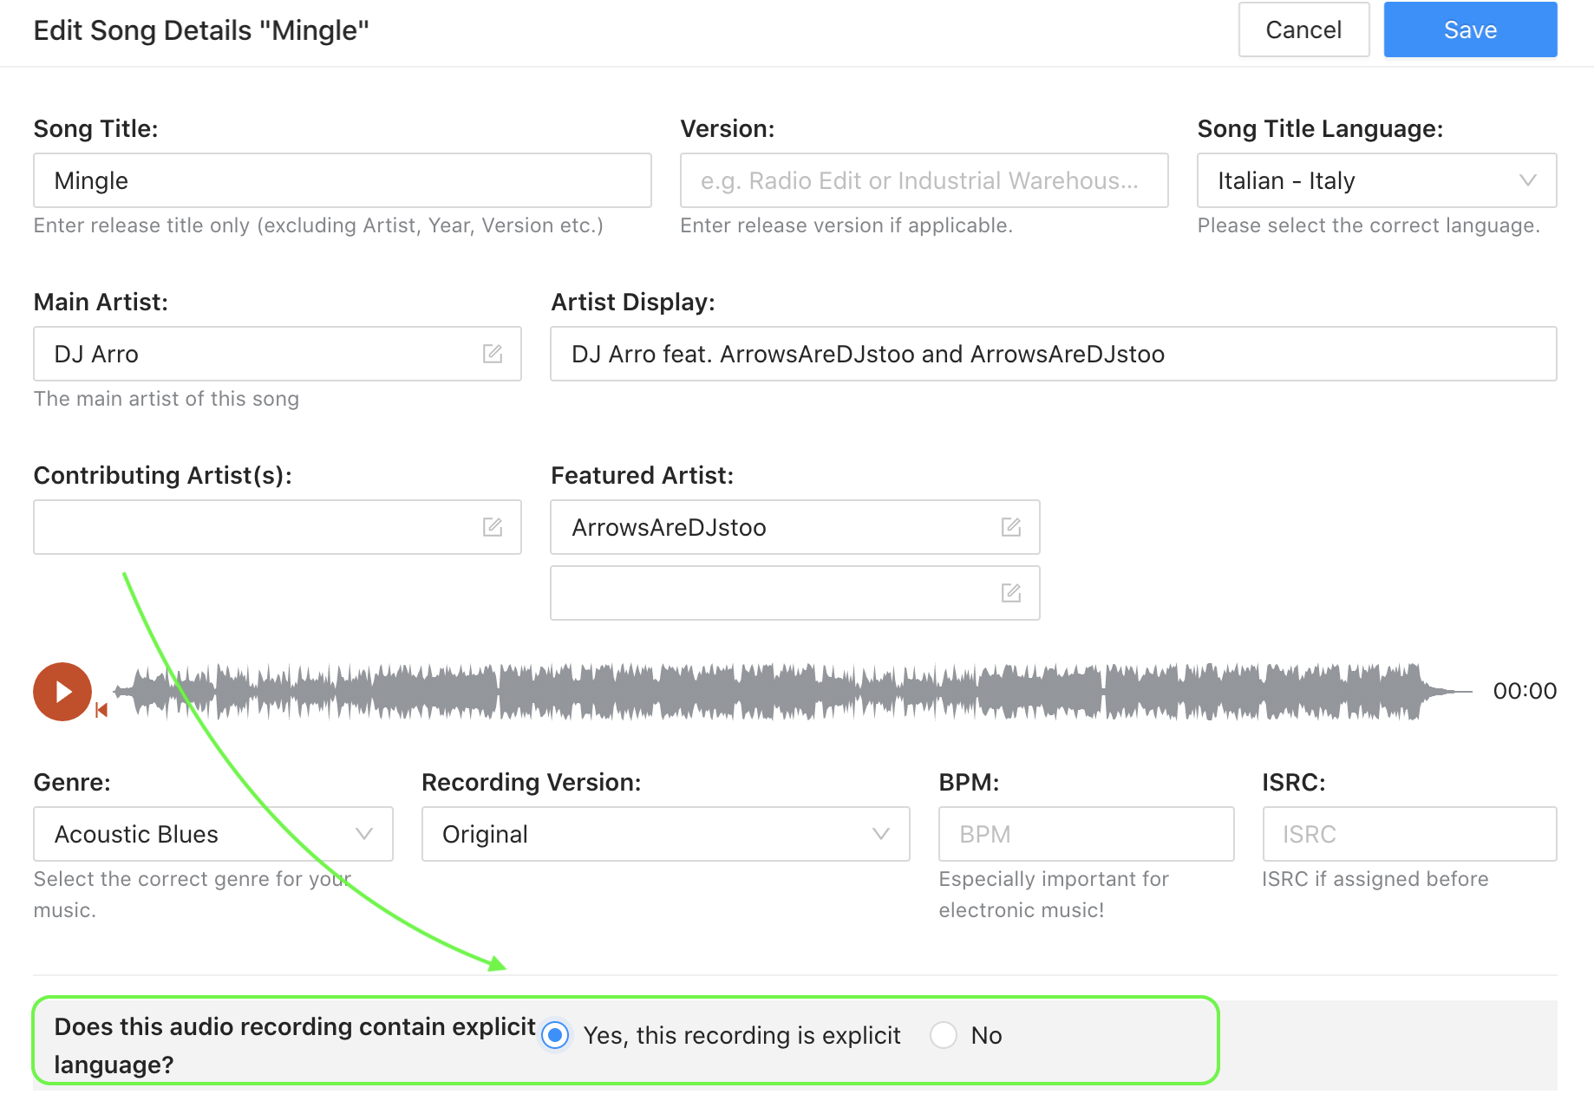
Task: Seek within the audio waveform
Action: [794, 691]
